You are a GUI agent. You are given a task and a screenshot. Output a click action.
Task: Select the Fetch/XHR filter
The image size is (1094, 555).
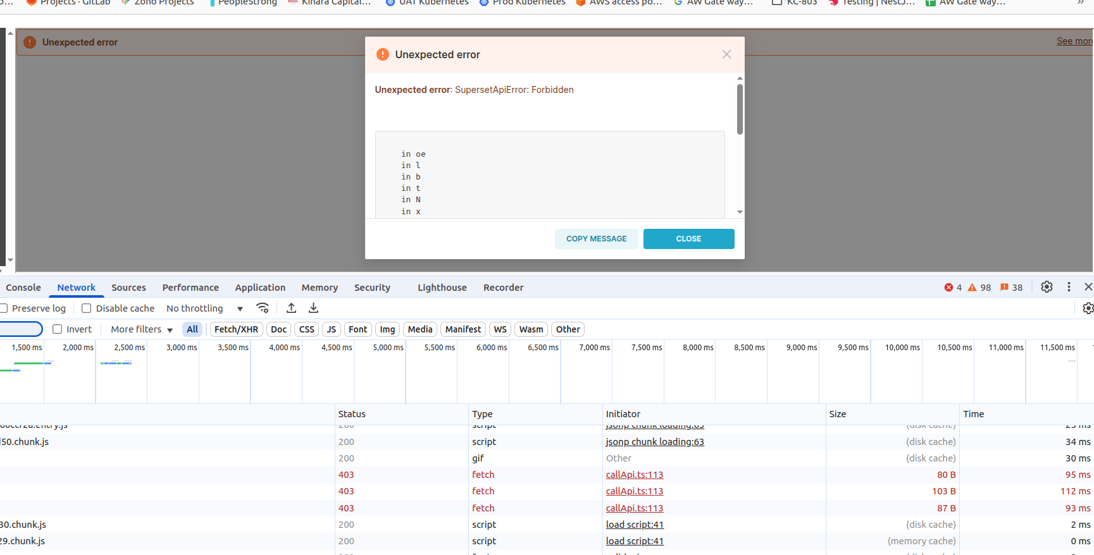coord(236,329)
